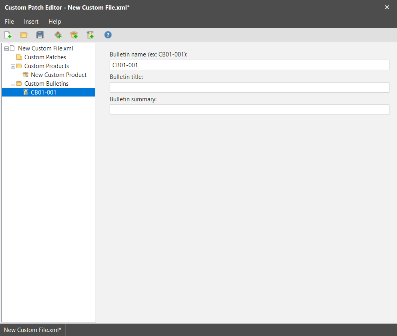397x336 pixels.
Task: Click the CB01-001 bulletin icon in tree
Action: click(x=26, y=92)
